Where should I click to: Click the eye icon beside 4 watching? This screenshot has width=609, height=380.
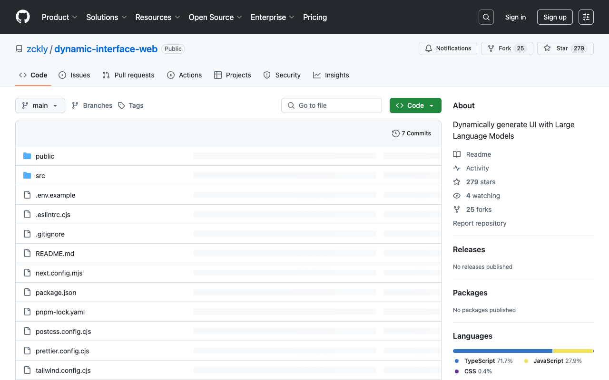[x=457, y=196]
